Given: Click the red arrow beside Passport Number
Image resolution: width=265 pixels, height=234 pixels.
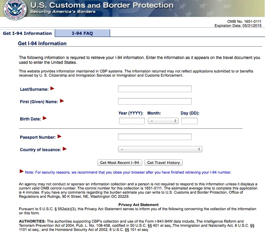Looking at the screenshot, I should pos(60,136).
